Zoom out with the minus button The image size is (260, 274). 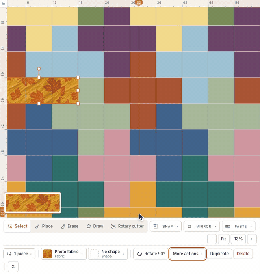point(212,239)
